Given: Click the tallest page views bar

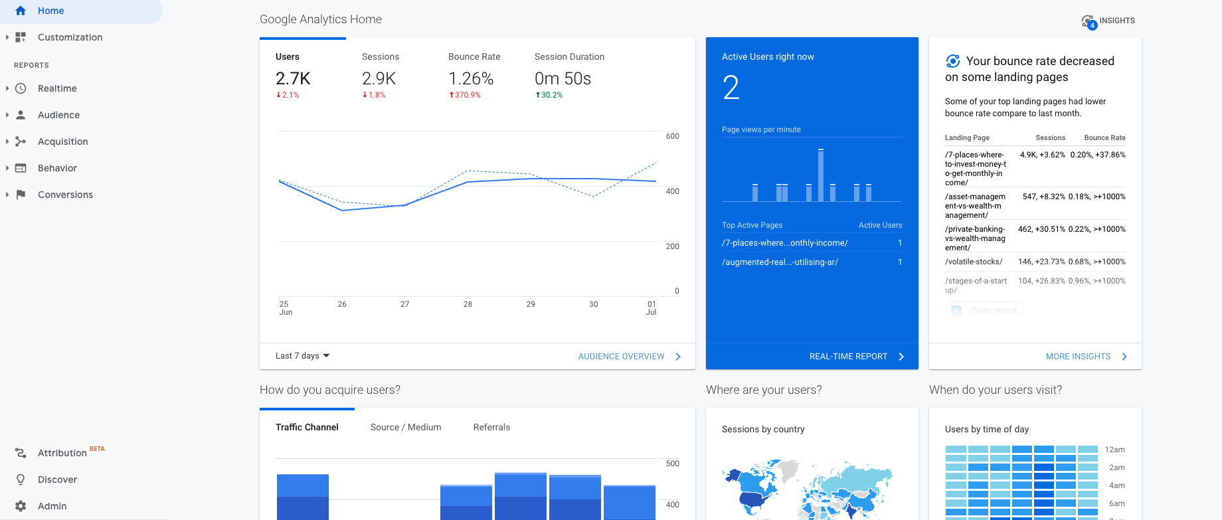Looking at the screenshot, I should [821, 175].
